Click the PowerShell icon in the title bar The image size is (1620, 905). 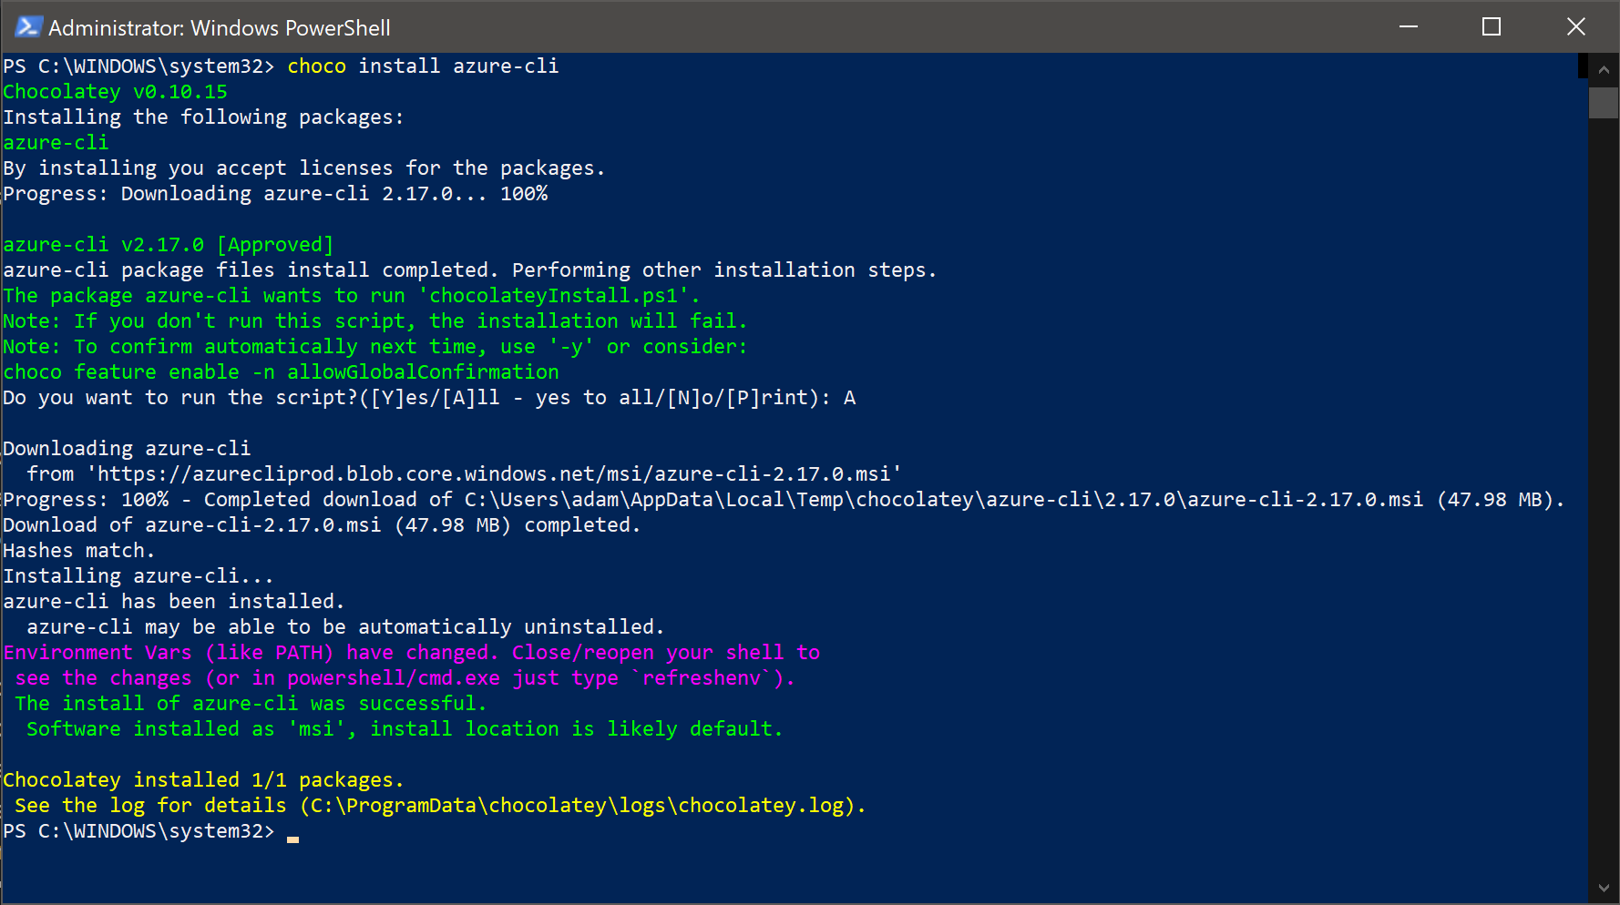(27, 27)
